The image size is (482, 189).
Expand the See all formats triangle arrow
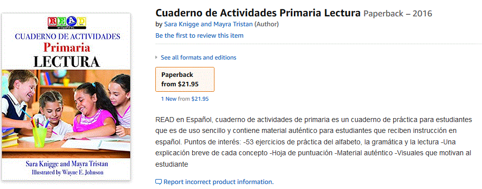coord(157,58)
